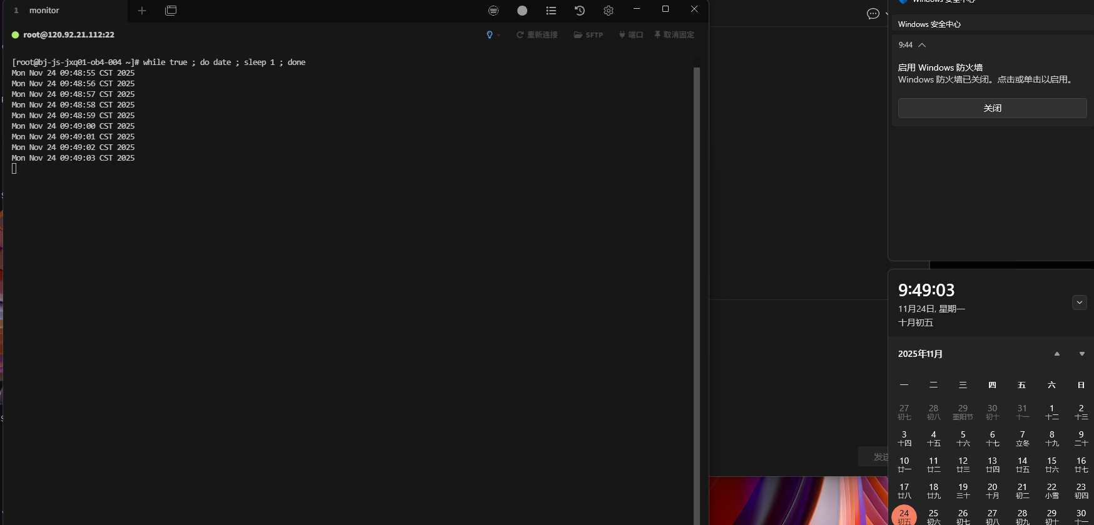Expand the lightbulb hint dropdown

click(493, 35)
